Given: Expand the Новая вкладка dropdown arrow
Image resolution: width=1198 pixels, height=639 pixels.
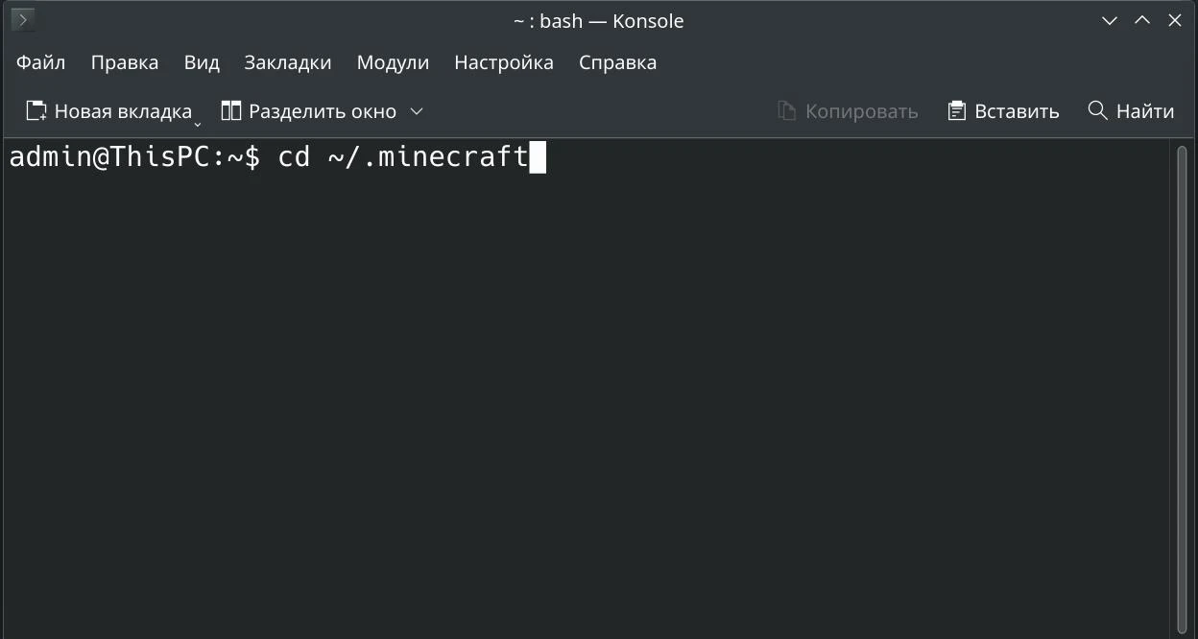Looking at the screenshot, I should tap(198, 124).
